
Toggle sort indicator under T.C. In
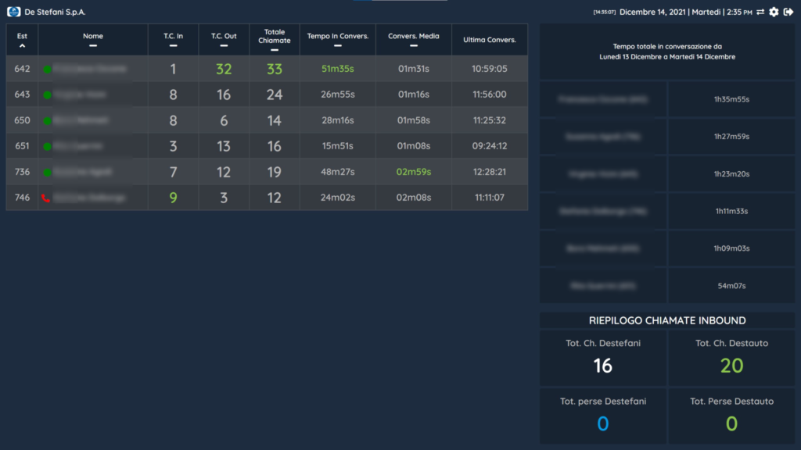coord(173,46)
